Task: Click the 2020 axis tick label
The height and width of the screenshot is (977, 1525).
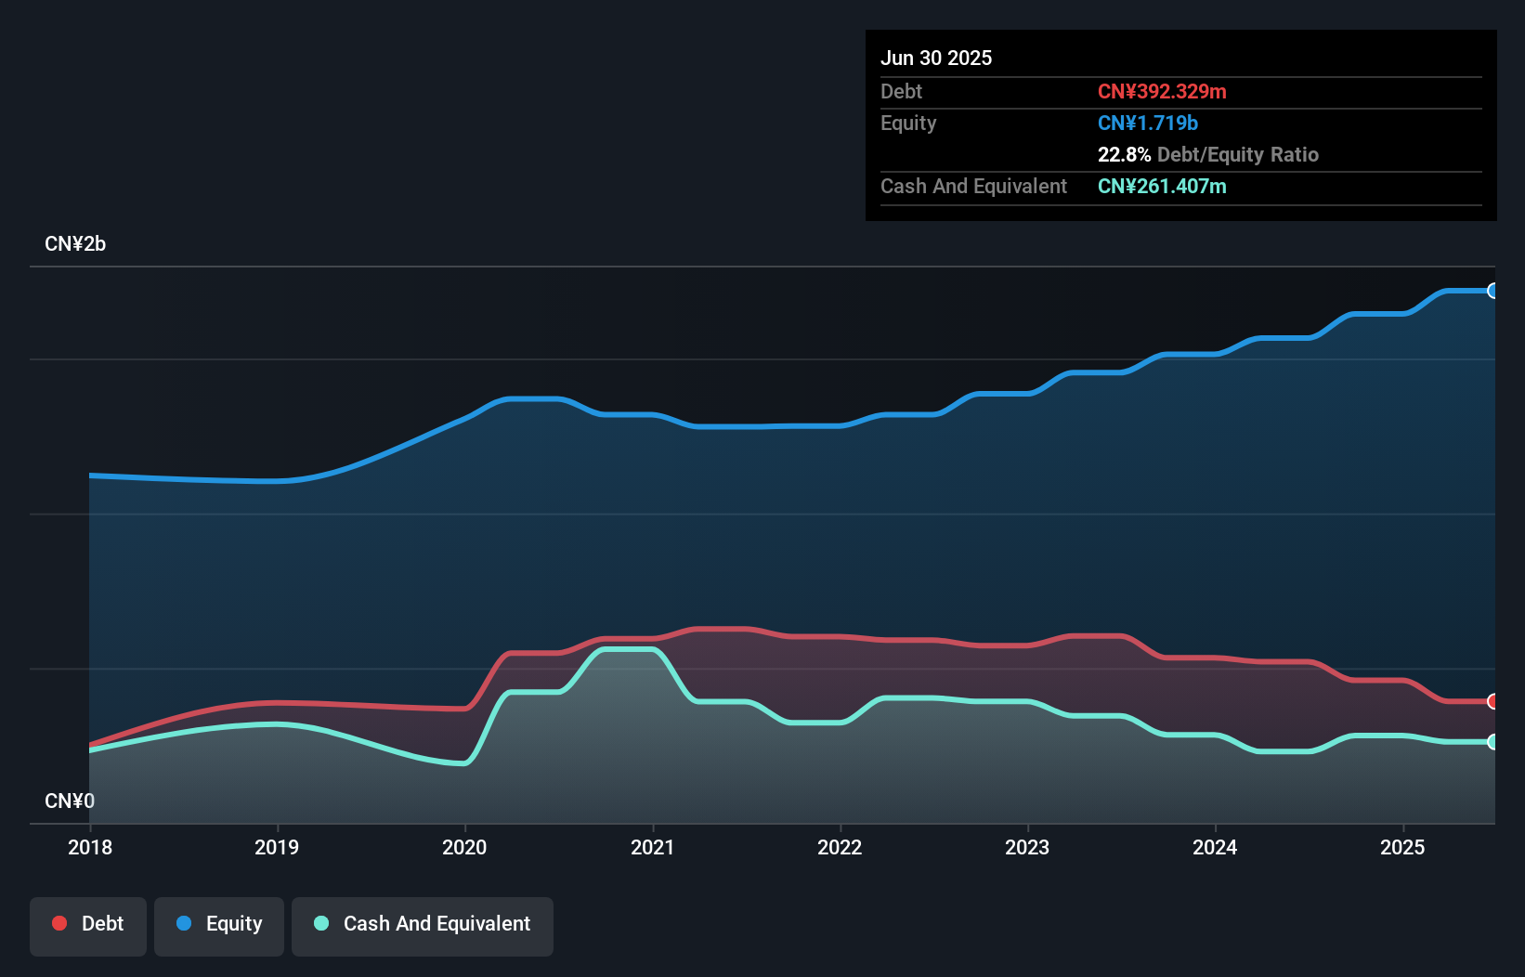Action: 464,847
